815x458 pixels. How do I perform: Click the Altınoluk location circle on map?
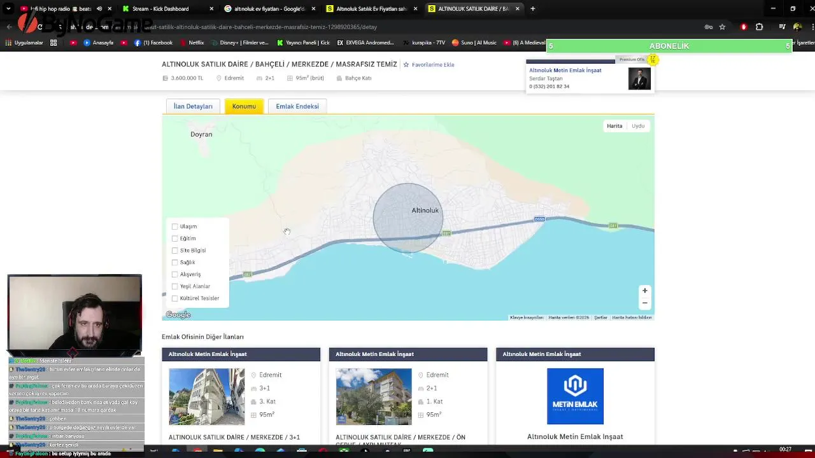pos(408,218)
